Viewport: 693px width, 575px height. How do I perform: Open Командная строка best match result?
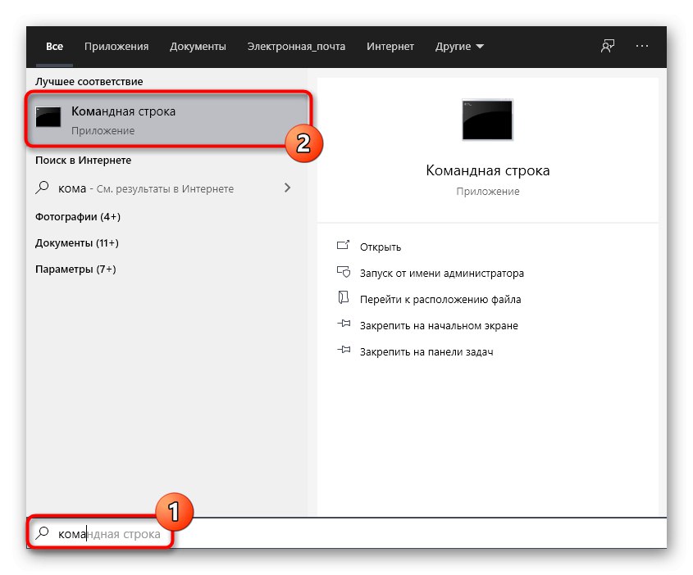tap(168, 119)
